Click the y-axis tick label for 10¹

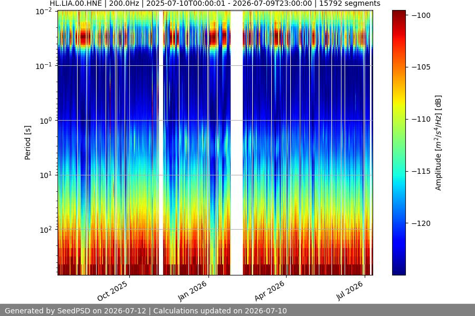tap(46, 175)
